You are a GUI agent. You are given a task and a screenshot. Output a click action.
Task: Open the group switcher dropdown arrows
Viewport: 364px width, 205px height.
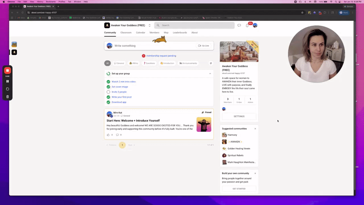tap(150, 25)
